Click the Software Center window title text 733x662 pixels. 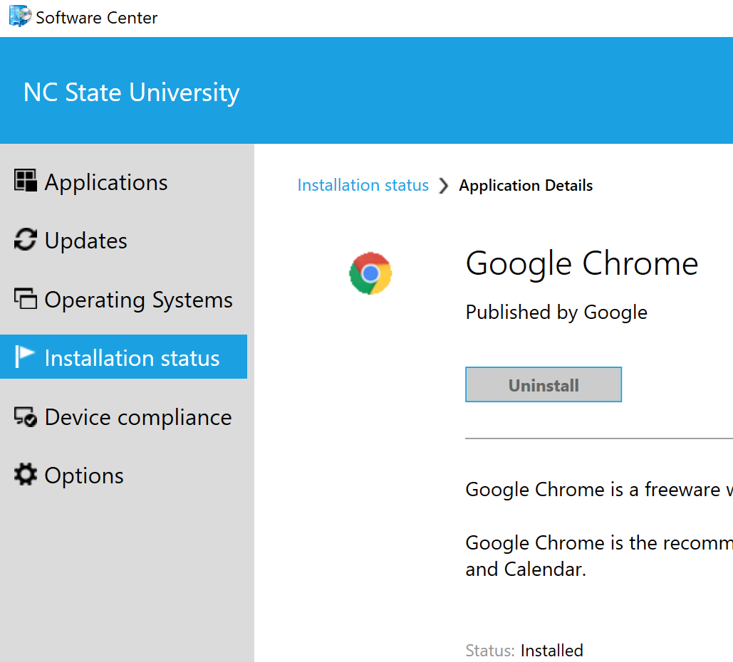pyautogui.click(x=96, y=18)
